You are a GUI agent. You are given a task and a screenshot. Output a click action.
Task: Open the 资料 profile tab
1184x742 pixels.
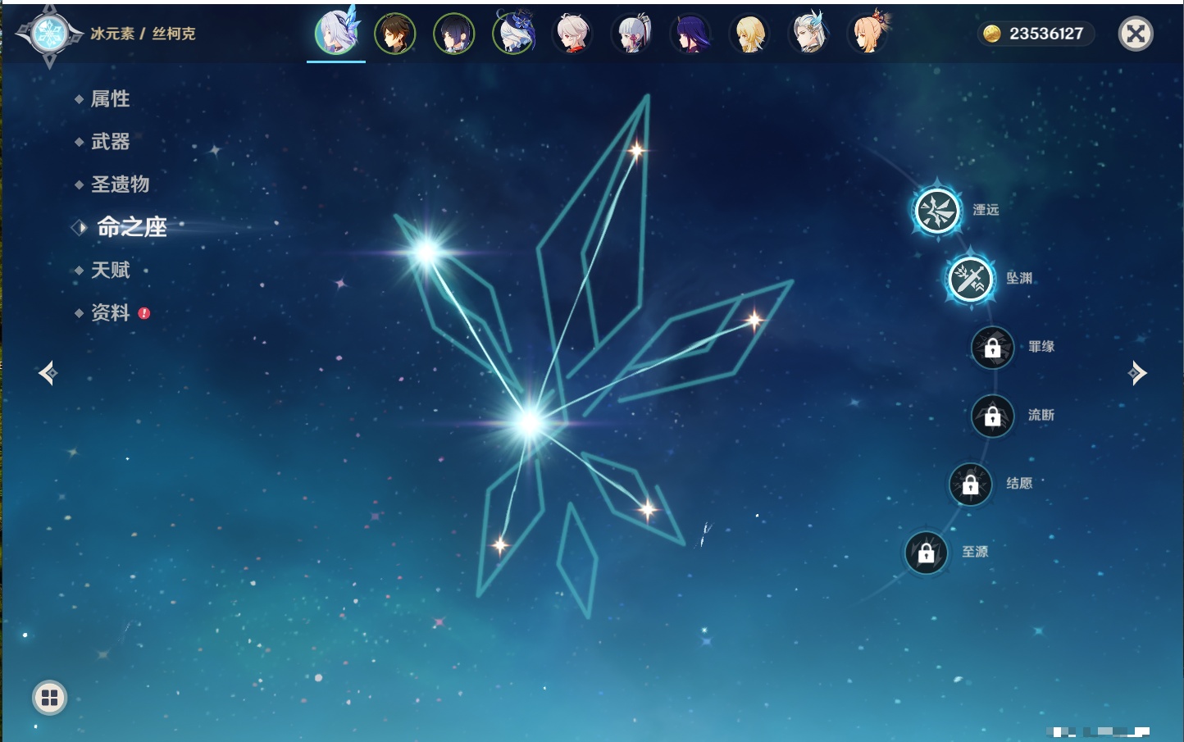110,312
